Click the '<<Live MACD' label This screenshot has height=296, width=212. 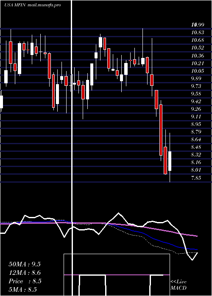click(x=179, y=285)
